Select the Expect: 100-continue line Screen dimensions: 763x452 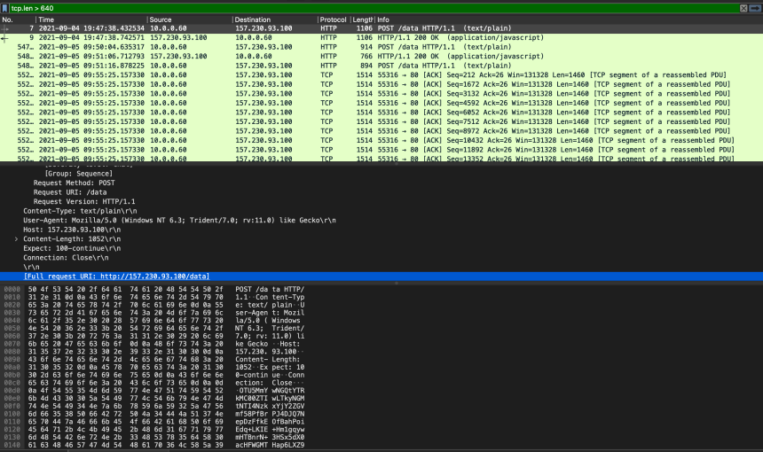(x=72, y=248)
